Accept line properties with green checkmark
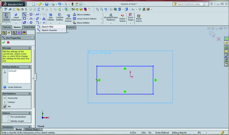The width and height of the screenshot is (229, 135). [x=4, y=42]
